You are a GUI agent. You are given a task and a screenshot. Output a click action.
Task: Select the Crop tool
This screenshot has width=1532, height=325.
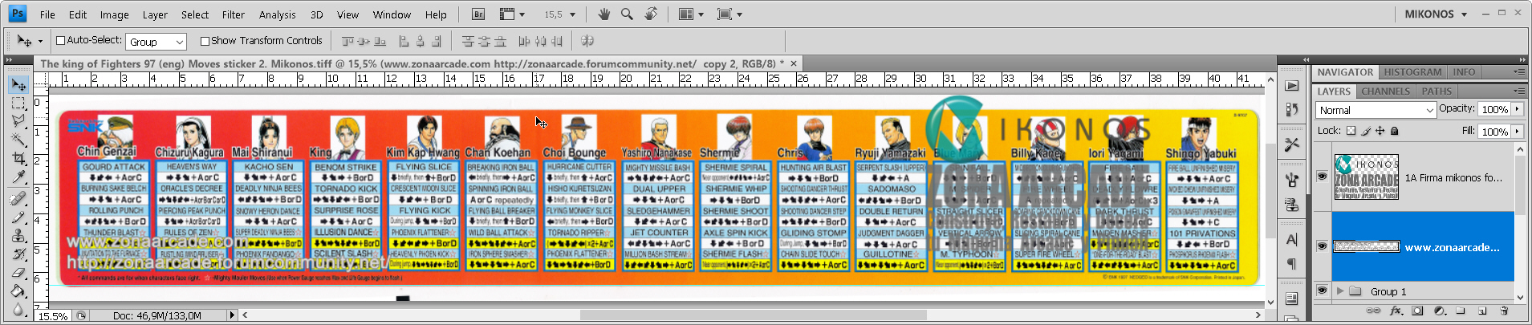click(18, 159)
